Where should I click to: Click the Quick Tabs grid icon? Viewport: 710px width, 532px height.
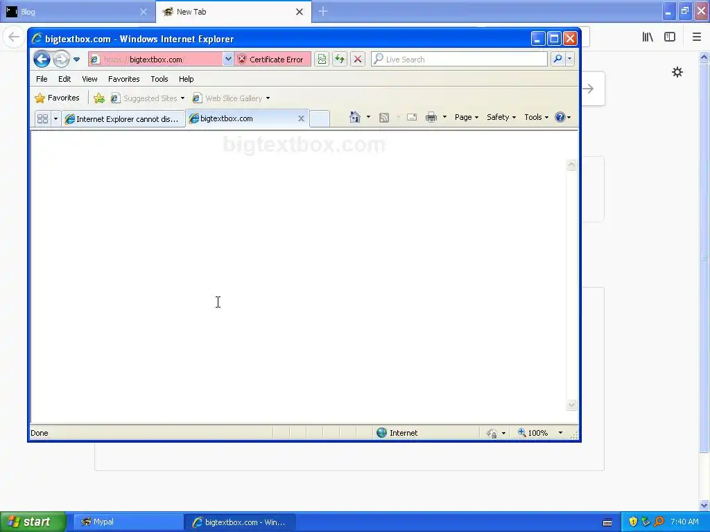tap(42, 119)
